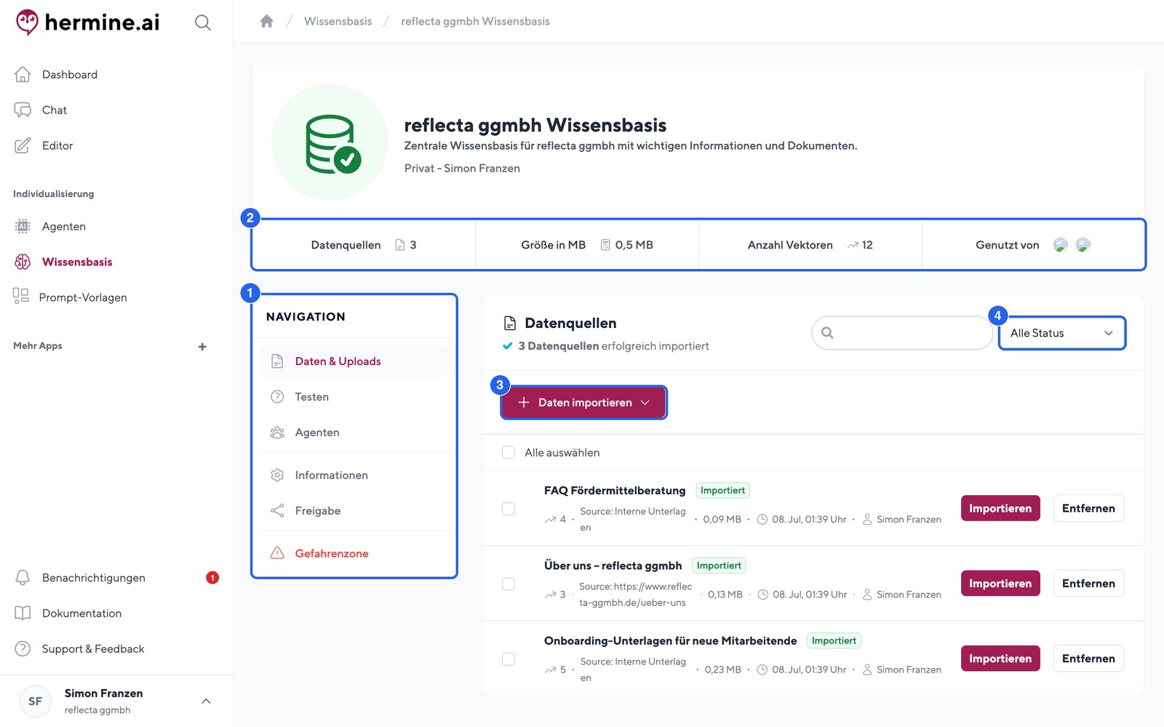Open Prompt-Vorlagen in the sidebar

click(x=83, y=297)
